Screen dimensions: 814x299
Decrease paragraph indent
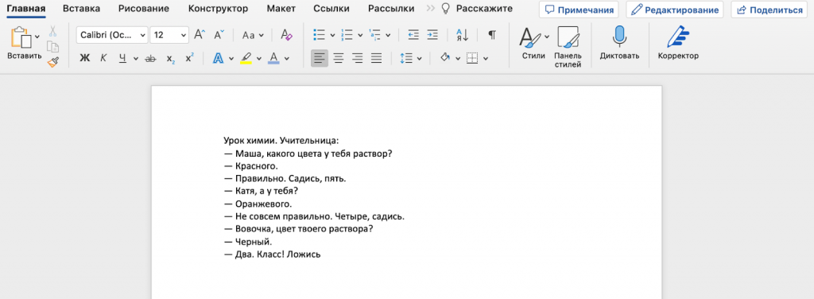coord(413,35)
